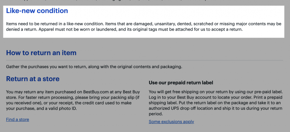Click the divider line under How to return an item
This screenshot has height=132, width=290.
pyautogui.click(x=144, y=60)
